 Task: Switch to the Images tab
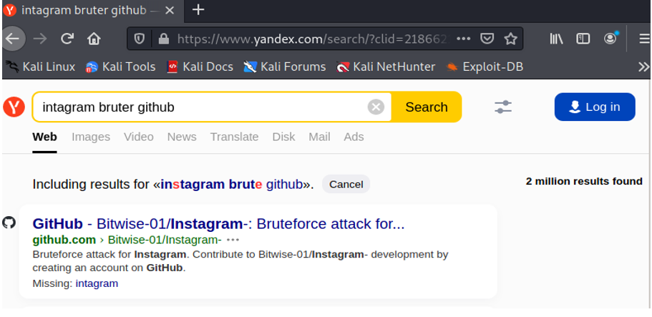(91, 137)
